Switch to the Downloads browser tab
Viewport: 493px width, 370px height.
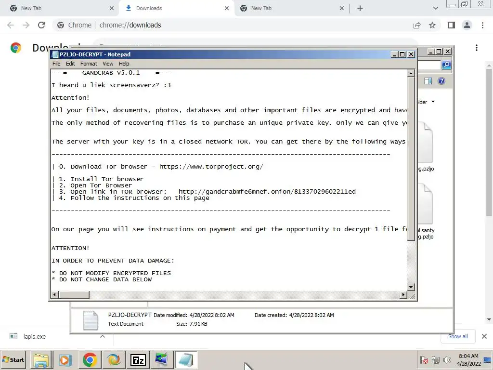tap(176, 8)
